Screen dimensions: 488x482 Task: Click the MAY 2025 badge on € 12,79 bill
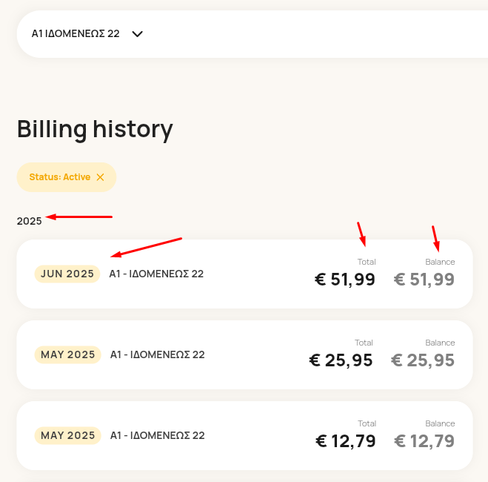[x=68, y=435]
